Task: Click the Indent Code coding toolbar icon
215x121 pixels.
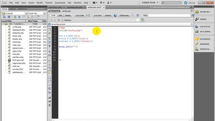Action: point(49,97)
